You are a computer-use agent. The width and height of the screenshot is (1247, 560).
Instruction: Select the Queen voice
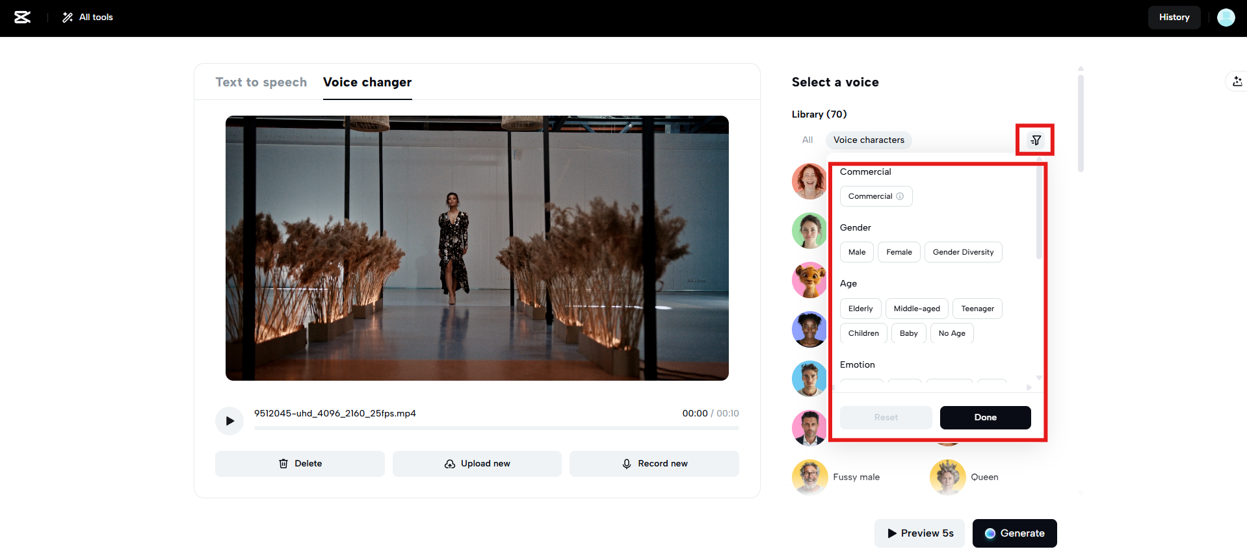[x=964, y=477]
